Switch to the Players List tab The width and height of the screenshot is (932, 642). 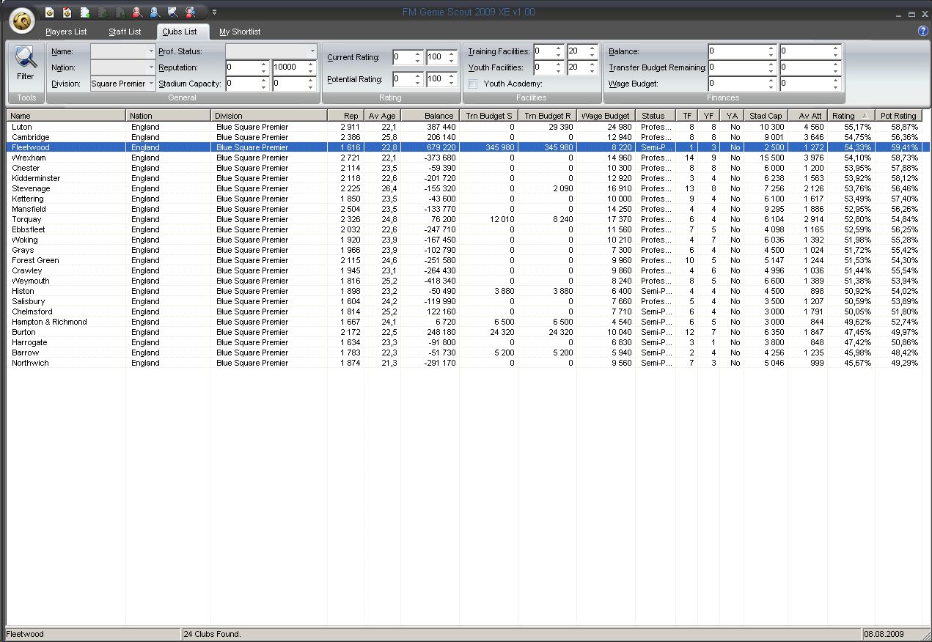[x=66, y=32]
